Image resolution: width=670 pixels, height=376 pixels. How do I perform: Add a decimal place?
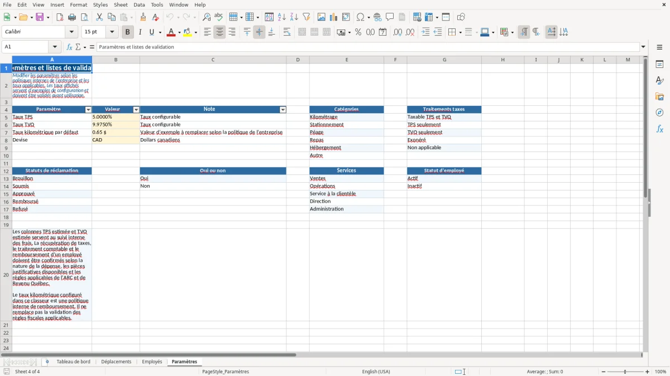[398, 32]
